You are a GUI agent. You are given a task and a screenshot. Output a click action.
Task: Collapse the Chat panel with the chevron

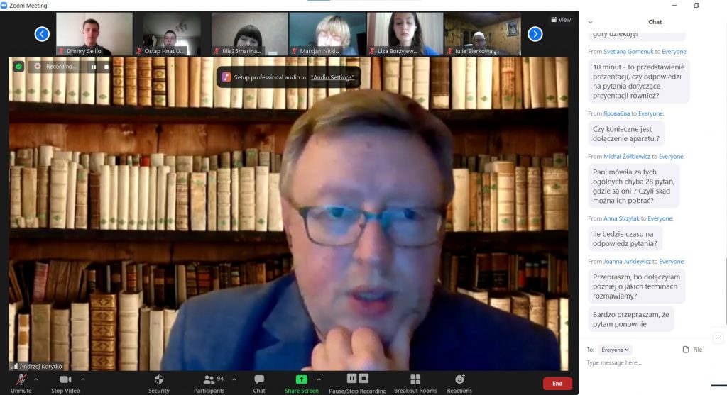(x=590, y=22)
